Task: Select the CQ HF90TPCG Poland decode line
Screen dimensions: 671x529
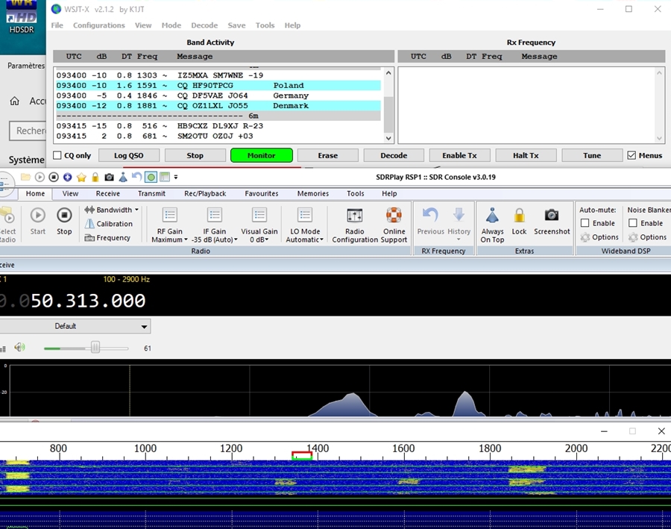Action: [x=218, y=85]
